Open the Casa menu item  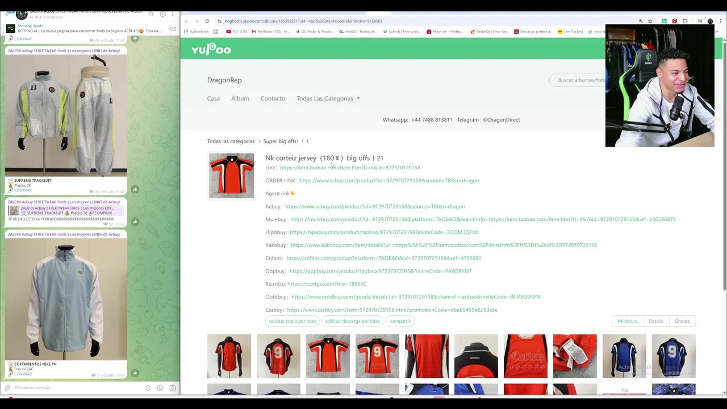(214, 98)
